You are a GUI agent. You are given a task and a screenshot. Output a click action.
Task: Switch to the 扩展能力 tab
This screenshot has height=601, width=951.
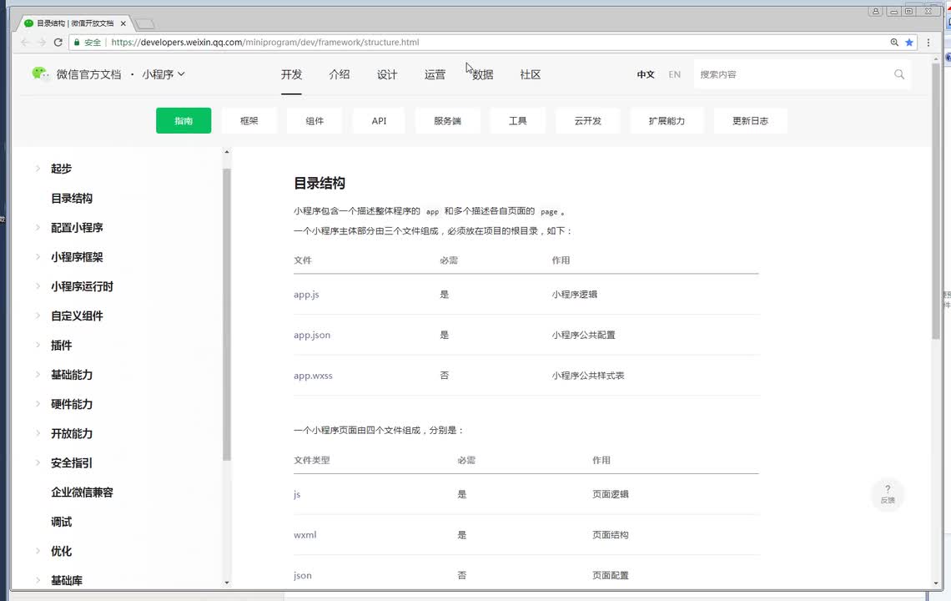coord(667,120)
